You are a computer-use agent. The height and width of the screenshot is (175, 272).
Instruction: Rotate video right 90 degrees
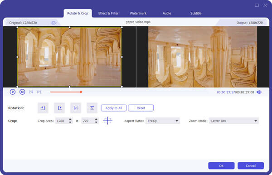(59, 108)
